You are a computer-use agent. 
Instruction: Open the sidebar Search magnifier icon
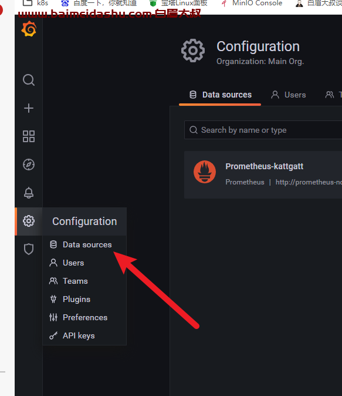pos(29,80)
